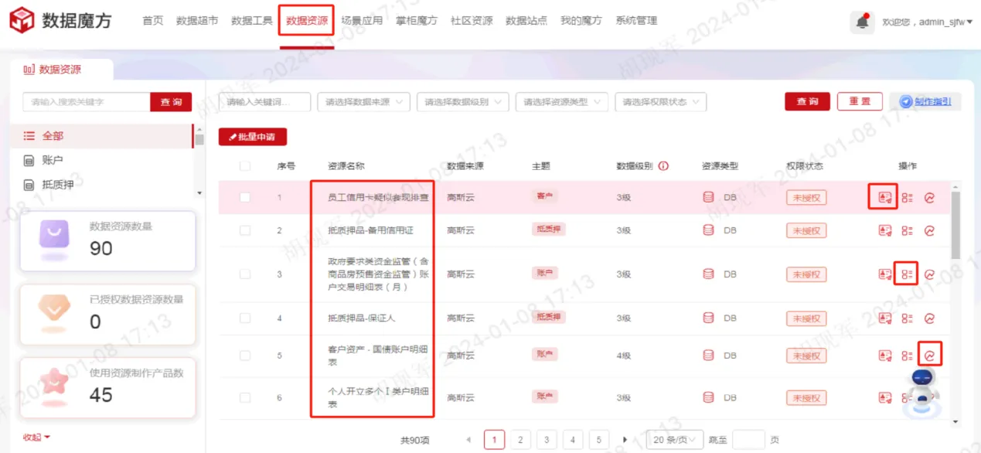Click the left search keyword input field

pyautogui.click(x=86, y=102)
